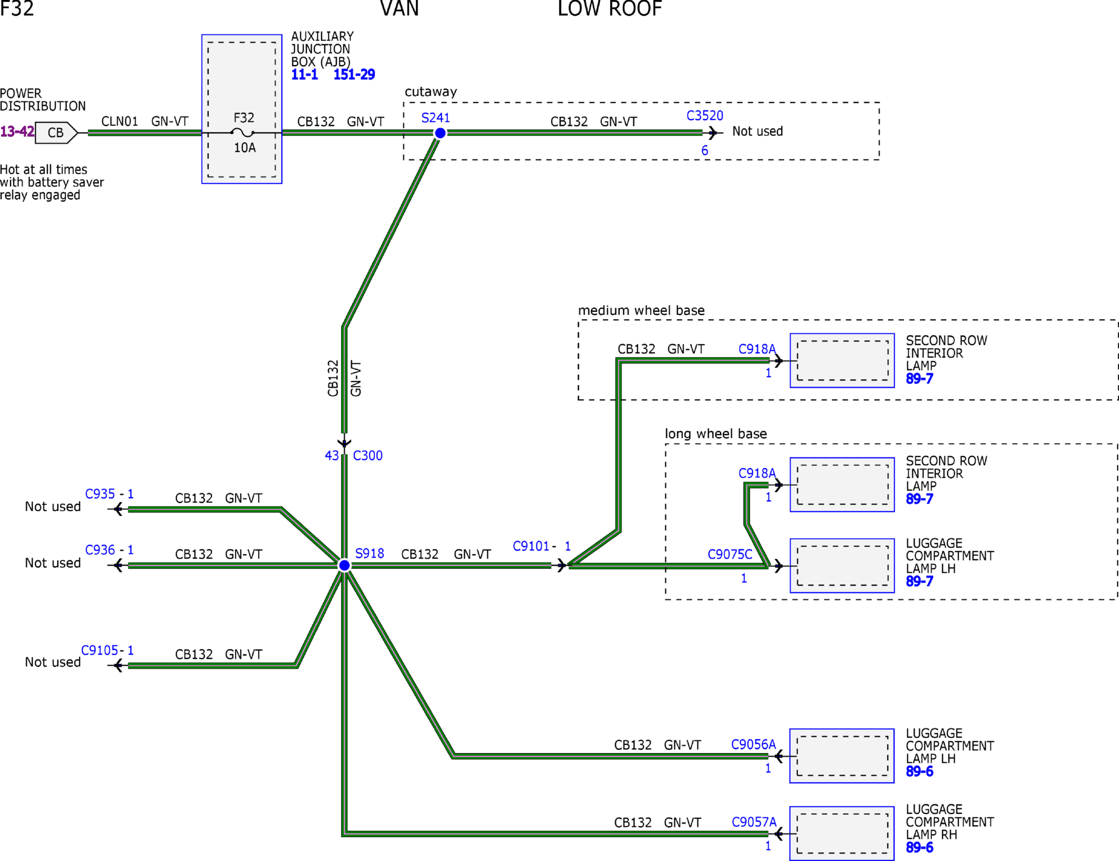
Task: Click the C9105 connector label
Action: pos(100,650)
